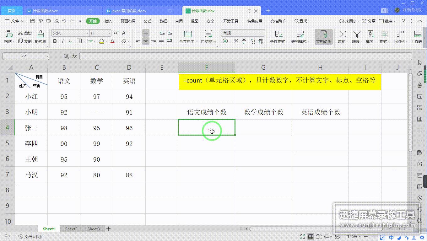Cut the selection with 剪切
This screenshot has height=241, width=427.
pos(25,33)
